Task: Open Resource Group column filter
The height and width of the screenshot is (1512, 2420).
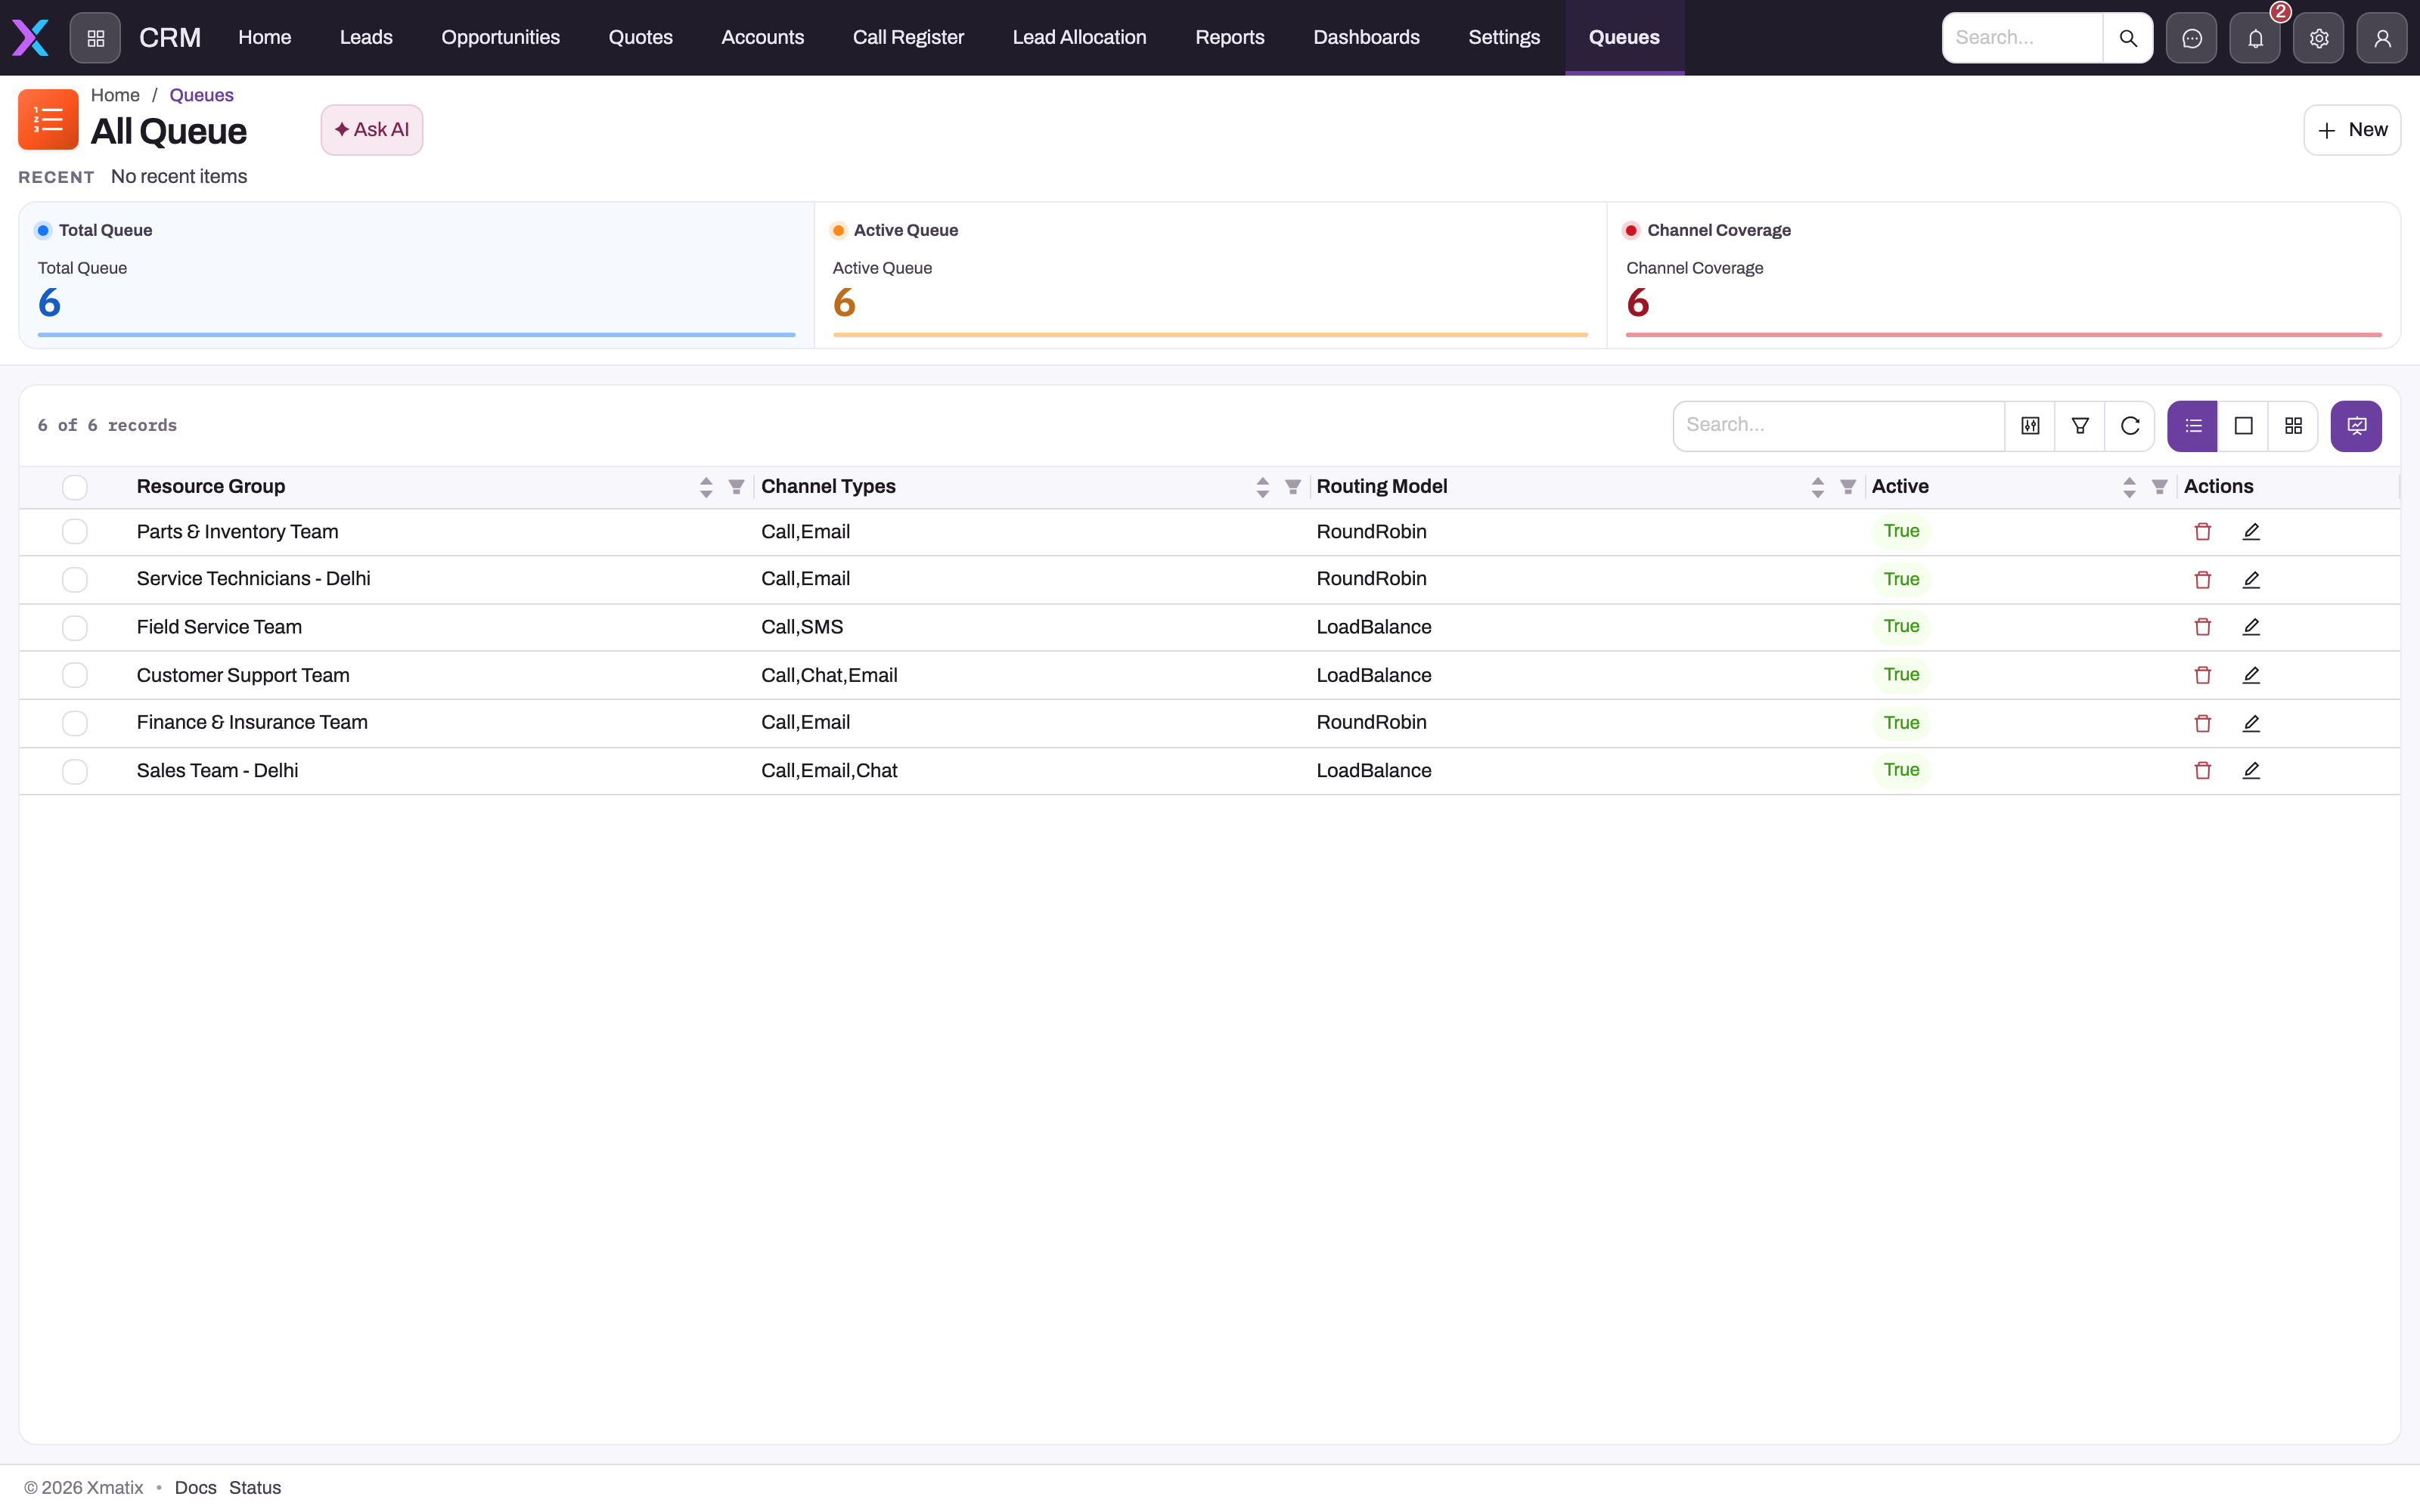Action: coord(736,487)
